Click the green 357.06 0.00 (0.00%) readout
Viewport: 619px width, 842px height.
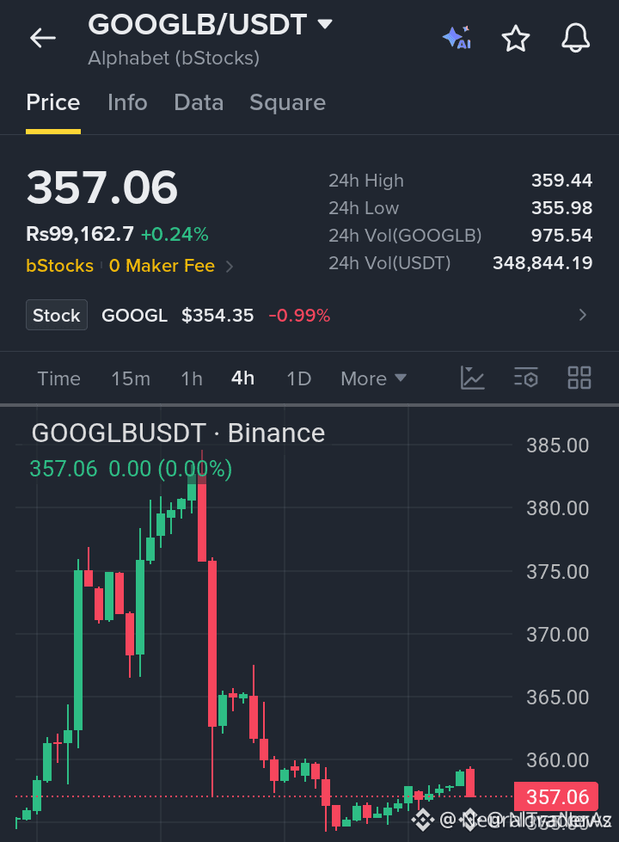tap(131, 469)
